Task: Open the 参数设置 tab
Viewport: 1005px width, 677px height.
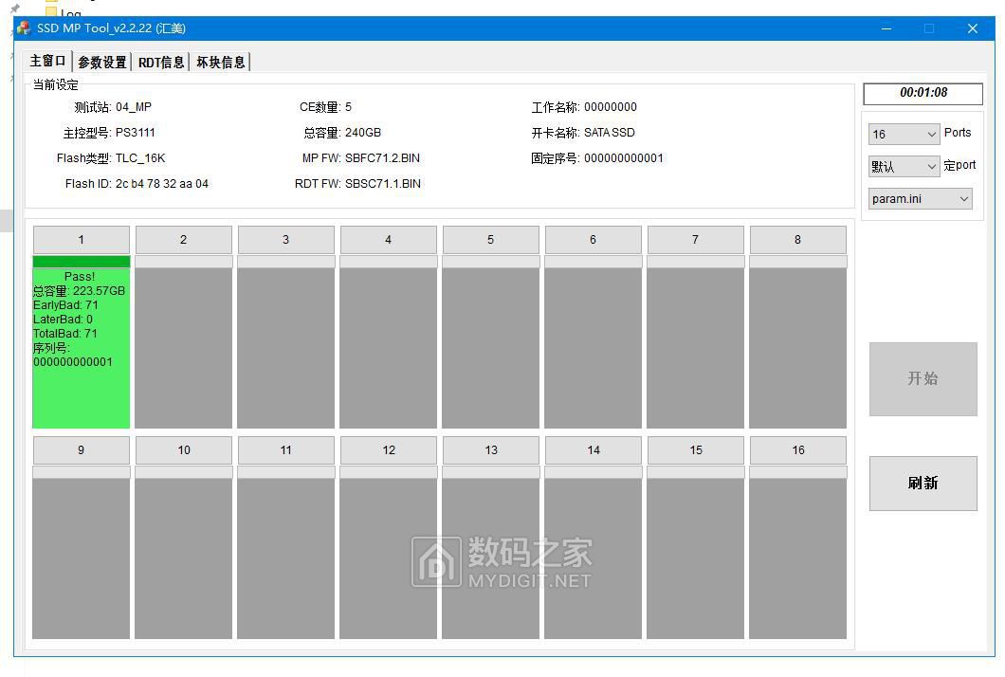Action: [x=101, y=63]
